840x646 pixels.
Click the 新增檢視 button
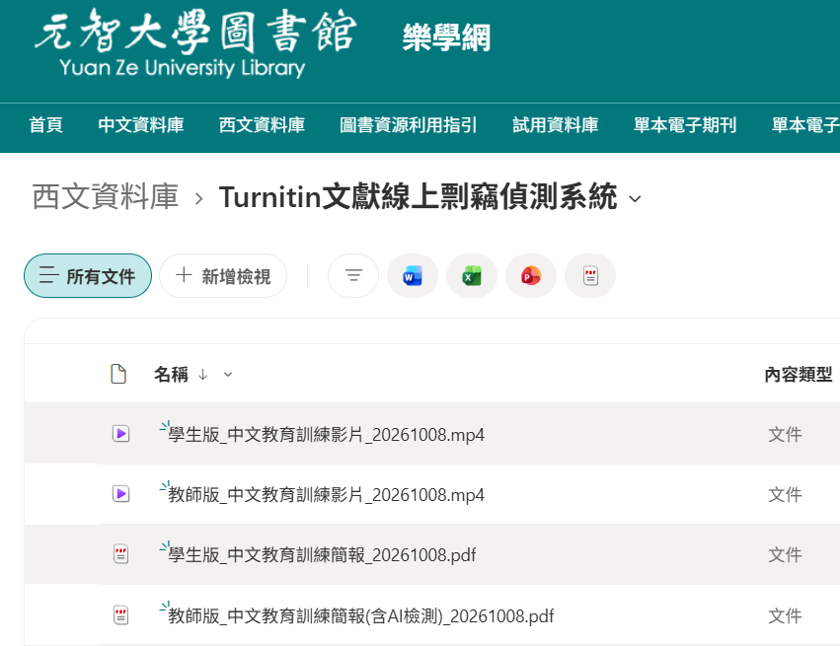pyautogui.click(x=223, y=275)
